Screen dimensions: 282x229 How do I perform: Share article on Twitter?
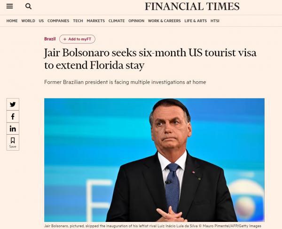tap(13, 104)
